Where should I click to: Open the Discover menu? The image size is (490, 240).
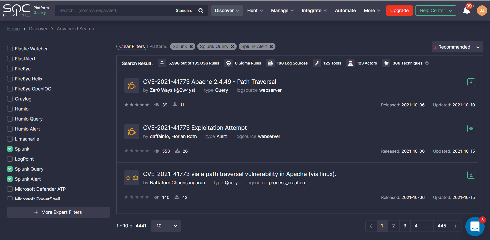(226, 10)
